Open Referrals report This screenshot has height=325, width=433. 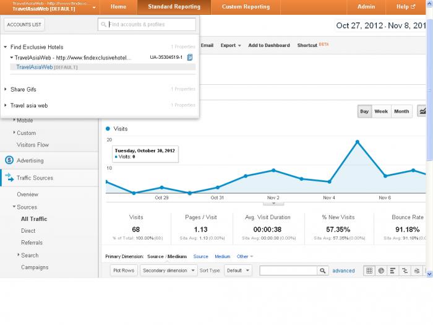pos(32,243)
